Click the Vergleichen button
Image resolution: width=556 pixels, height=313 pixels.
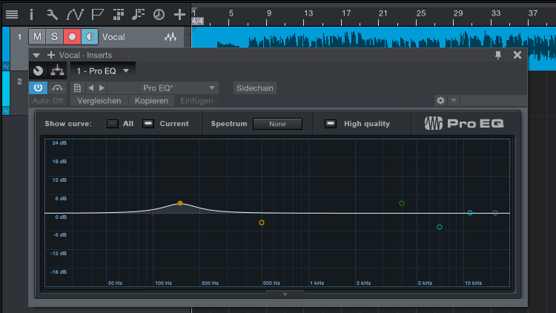point(99,101)
